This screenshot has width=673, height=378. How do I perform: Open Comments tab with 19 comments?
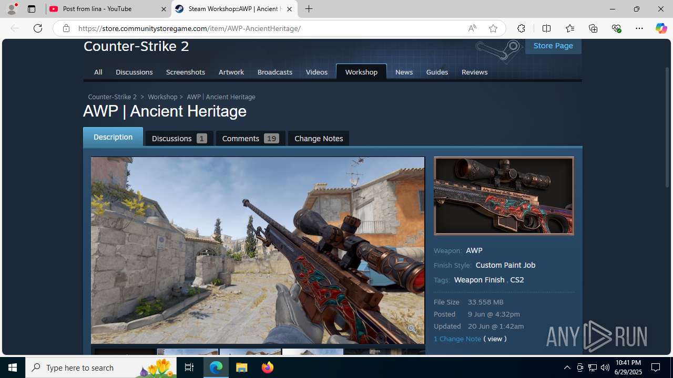pyautogui.click(x=250, y=139)
